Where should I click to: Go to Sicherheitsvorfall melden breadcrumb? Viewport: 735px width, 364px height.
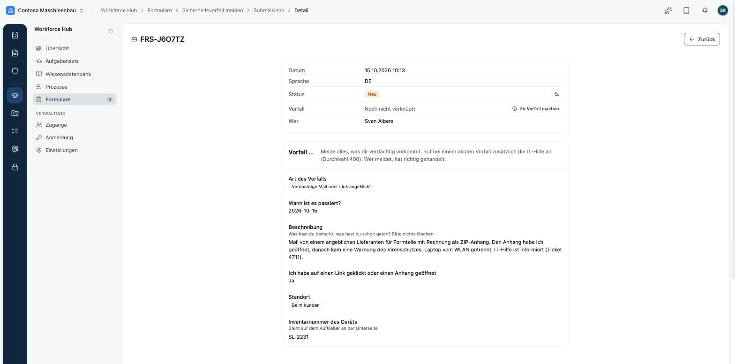point(213,10)
